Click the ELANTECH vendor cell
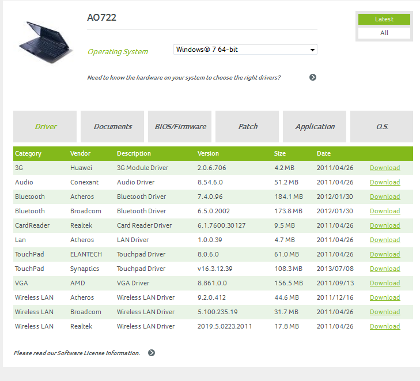 click(86, 255)
